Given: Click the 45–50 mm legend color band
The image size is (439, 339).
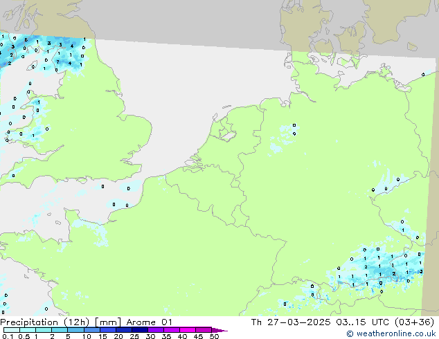Looking at the screenshot, I should point(204,330).
